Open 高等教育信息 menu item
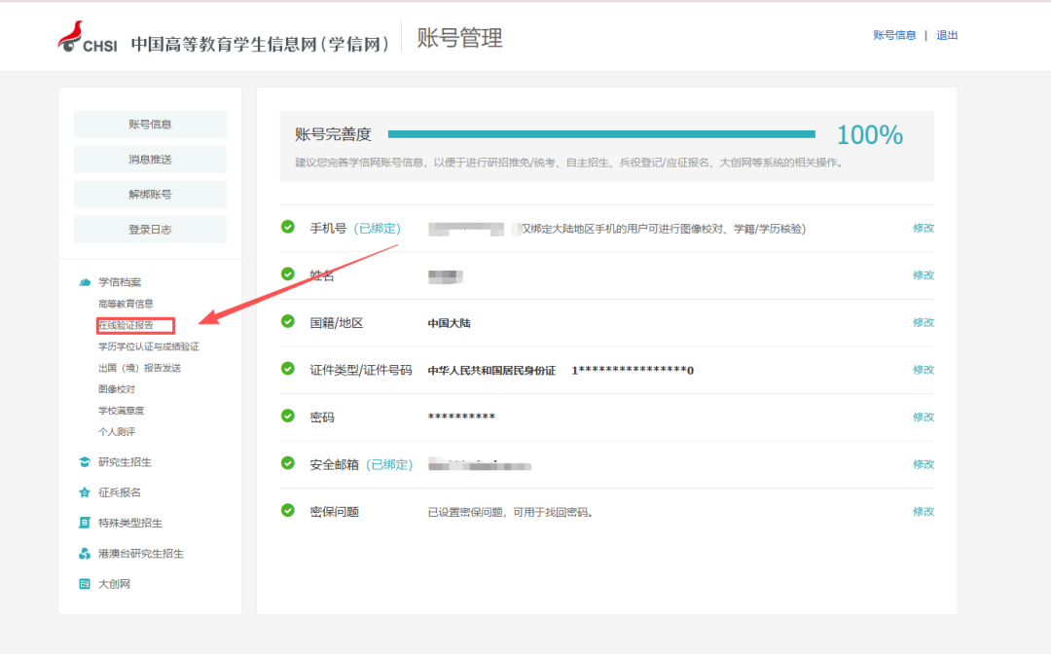 [x=126, y=304]
